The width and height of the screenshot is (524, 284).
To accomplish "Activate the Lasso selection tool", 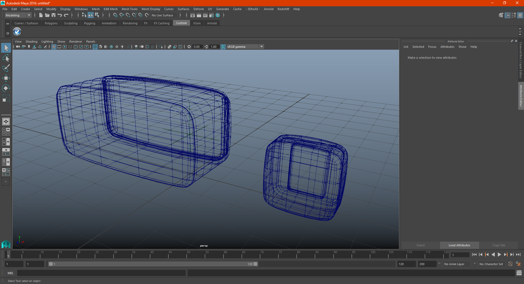I will pyautogui.click(x=6, y=58).
